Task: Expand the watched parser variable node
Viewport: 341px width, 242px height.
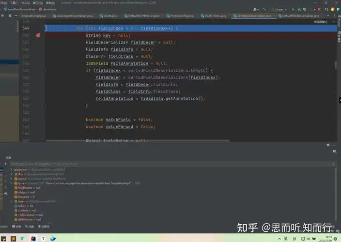Action: 11,169
